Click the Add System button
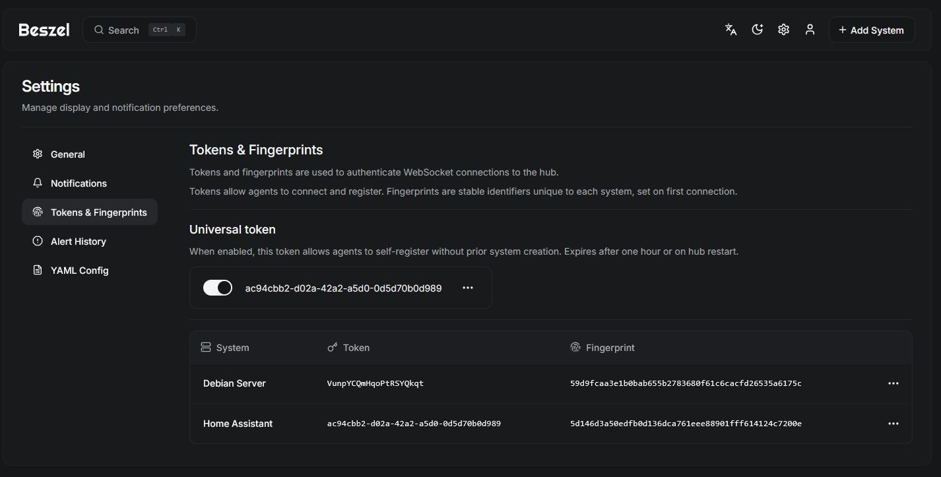This screenshot has height=477, width=941. (871, 30)
